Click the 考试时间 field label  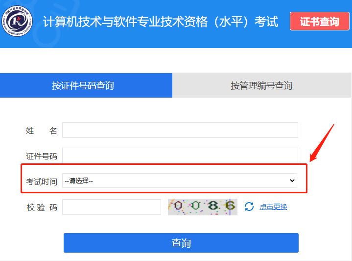[42, 182]
